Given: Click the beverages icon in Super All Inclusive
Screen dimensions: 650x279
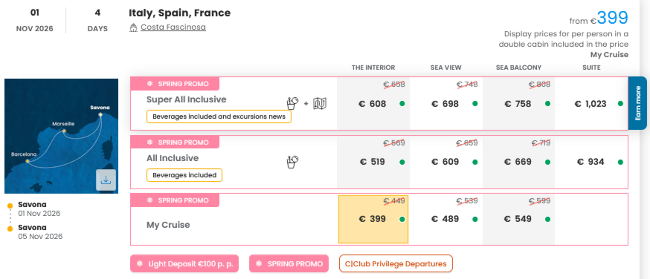Looking at the screenshot, I should pyautogui.click(x=292, y=103).
